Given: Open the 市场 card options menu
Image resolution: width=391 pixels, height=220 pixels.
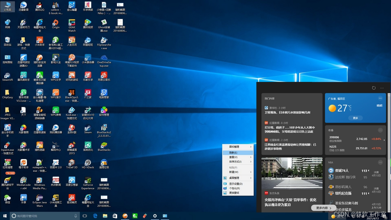Looking at the screenshot, I should pos(380,130).
